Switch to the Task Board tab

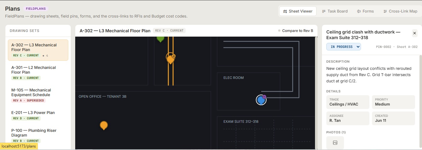[x=335, y=11]
